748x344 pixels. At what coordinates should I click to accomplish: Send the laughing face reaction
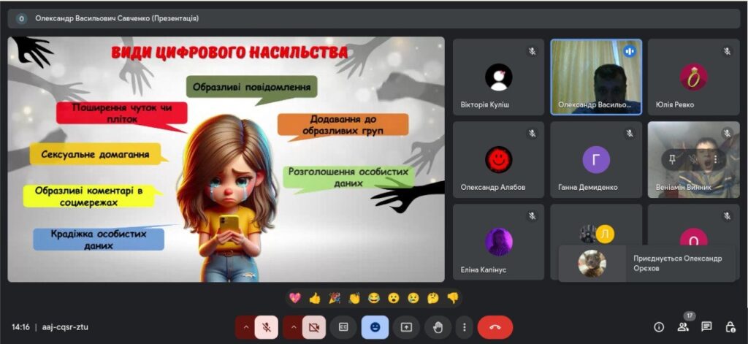pos(374,298)
